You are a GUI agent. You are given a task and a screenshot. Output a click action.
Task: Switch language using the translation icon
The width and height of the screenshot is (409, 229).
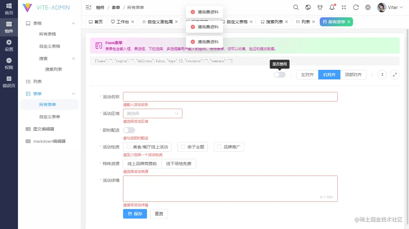(308, 7)
